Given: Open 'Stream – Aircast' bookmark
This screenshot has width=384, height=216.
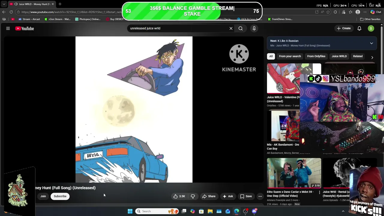Looking at the screenshot, I should coord(29,19).
